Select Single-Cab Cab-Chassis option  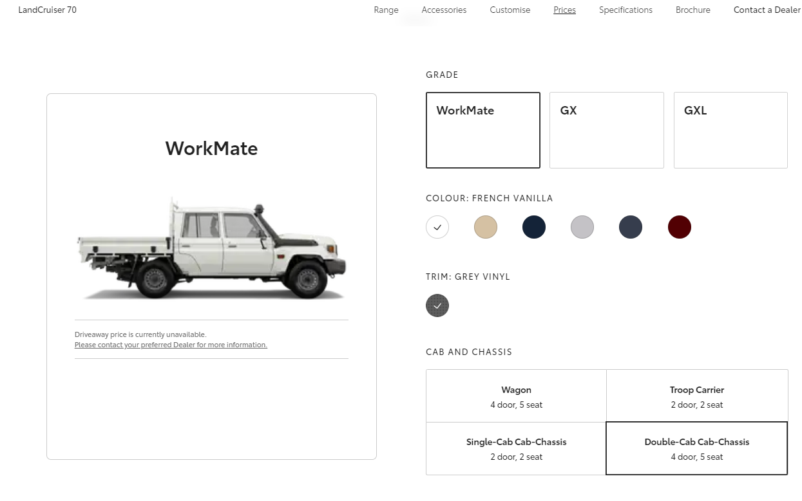pos(516,449)
